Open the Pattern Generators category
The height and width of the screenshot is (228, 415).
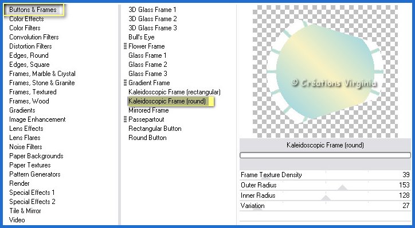coord(34,174)
